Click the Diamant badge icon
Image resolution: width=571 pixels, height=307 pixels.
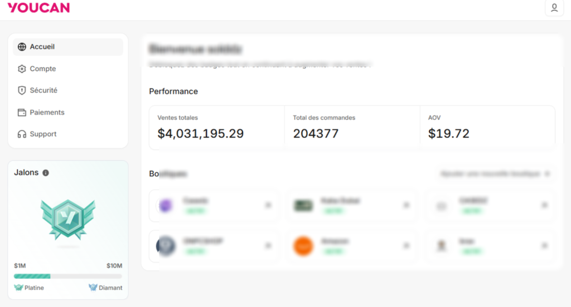93,288
